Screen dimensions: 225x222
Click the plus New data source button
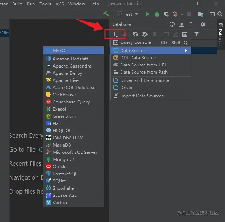point(115,34)
